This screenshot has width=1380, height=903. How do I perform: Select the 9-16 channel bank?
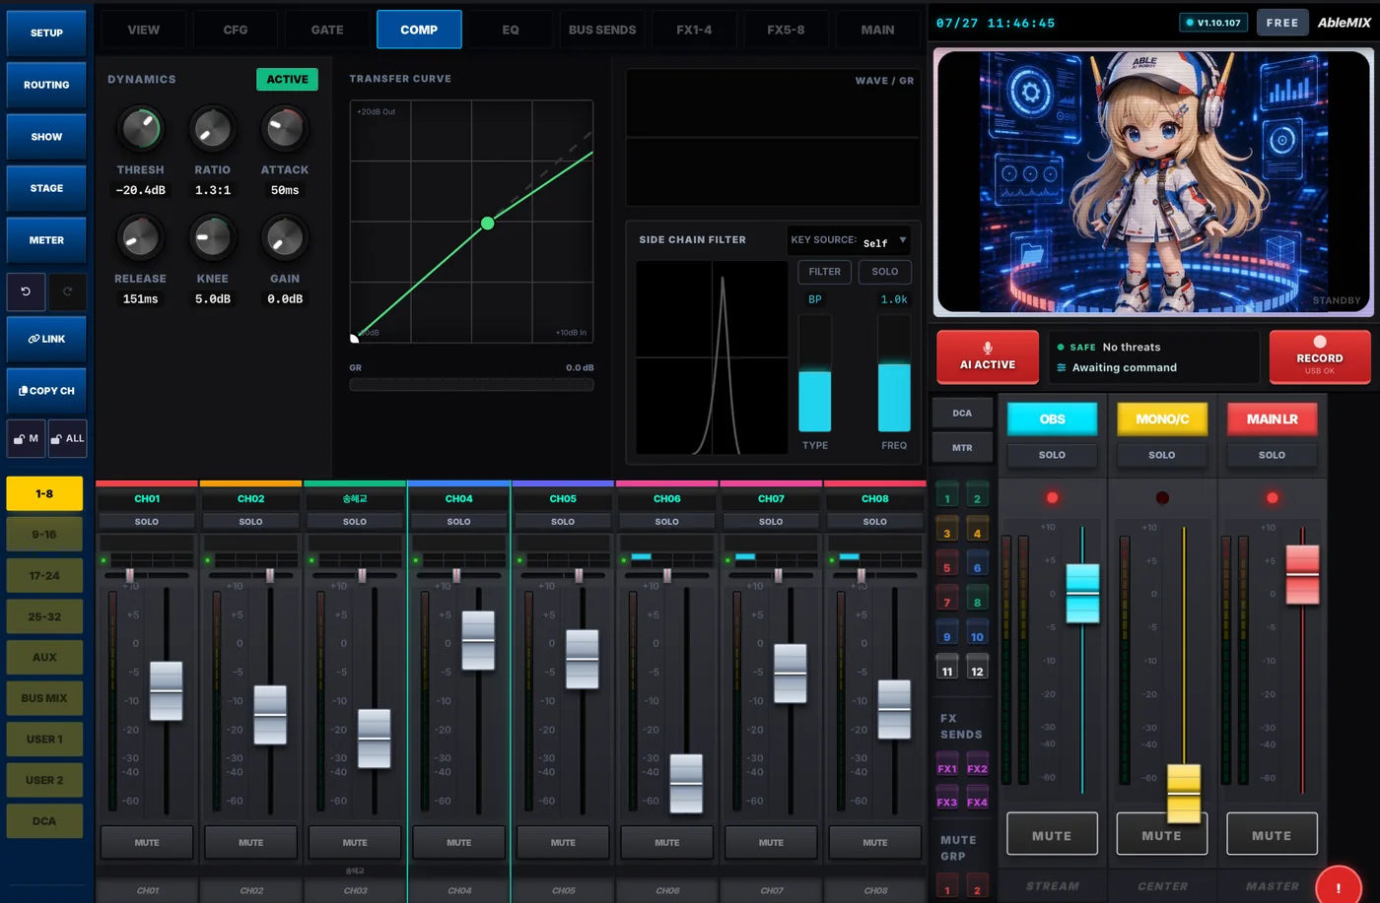click(44, 535)
